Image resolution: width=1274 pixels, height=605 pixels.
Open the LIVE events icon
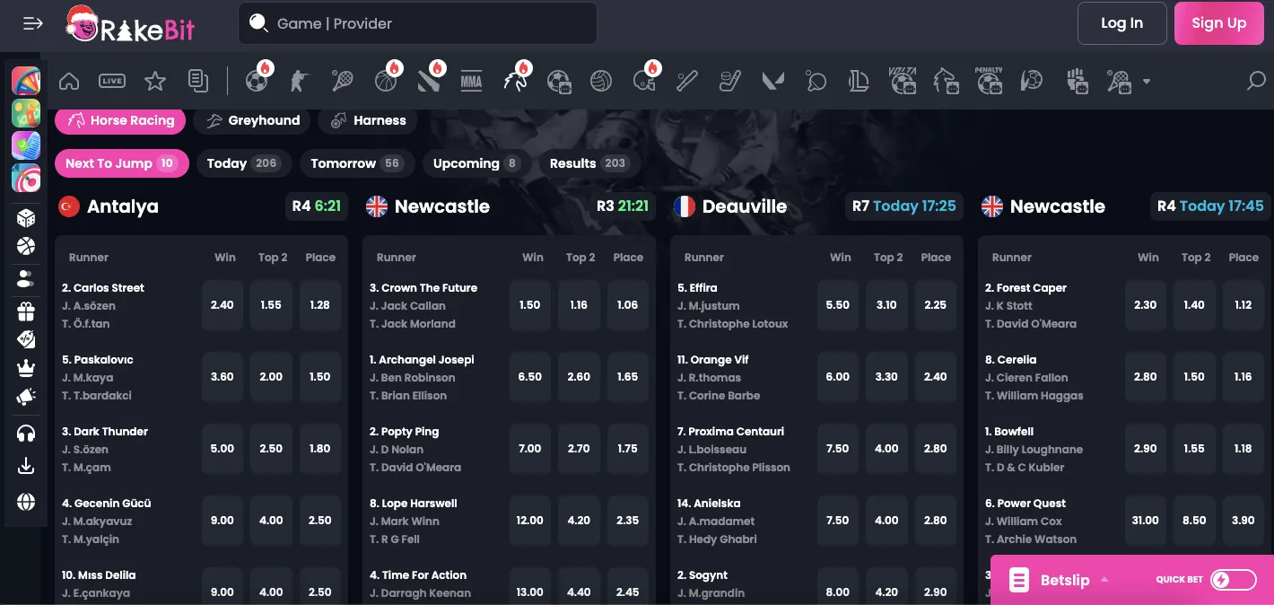[112, 82]
